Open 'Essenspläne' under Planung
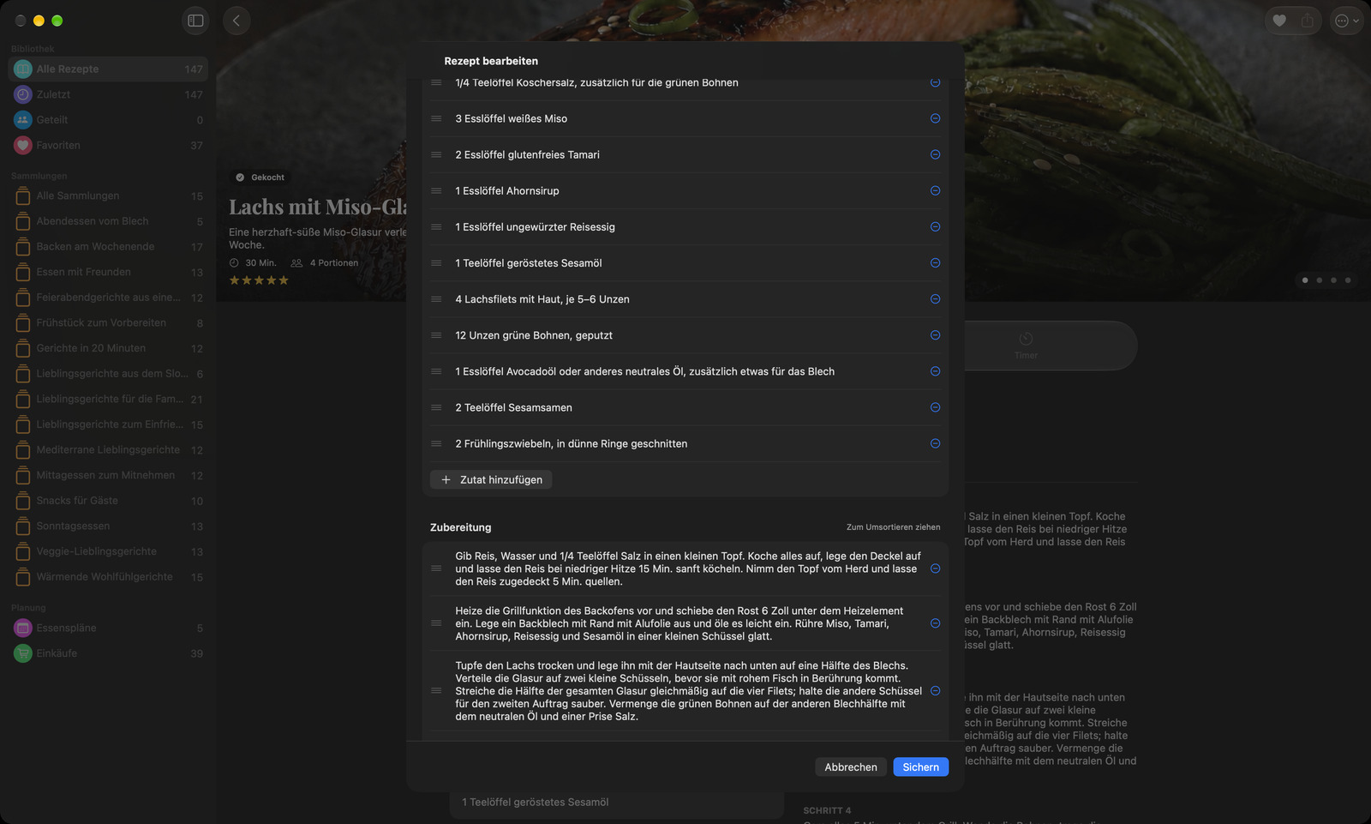This screenshot has height=824, width=1371. (x=108, y=628)
